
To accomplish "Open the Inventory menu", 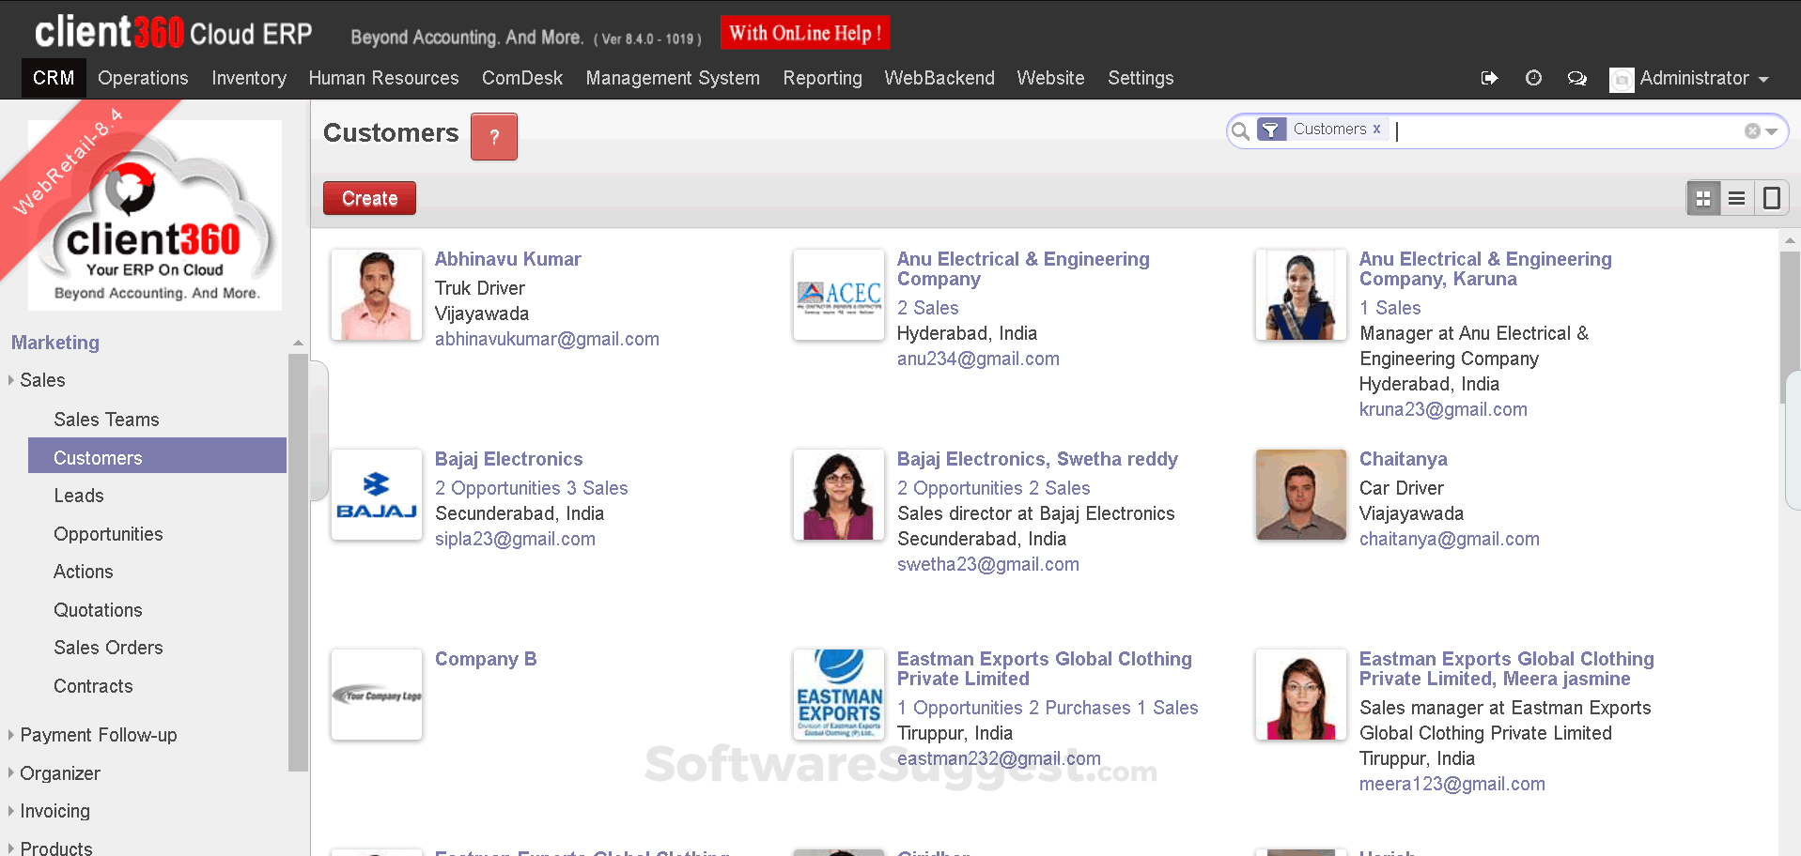I will click(249, 78).
